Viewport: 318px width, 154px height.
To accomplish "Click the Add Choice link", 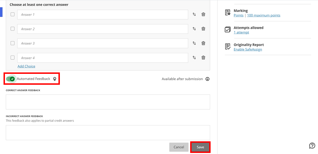I will (x=26, y=66).
